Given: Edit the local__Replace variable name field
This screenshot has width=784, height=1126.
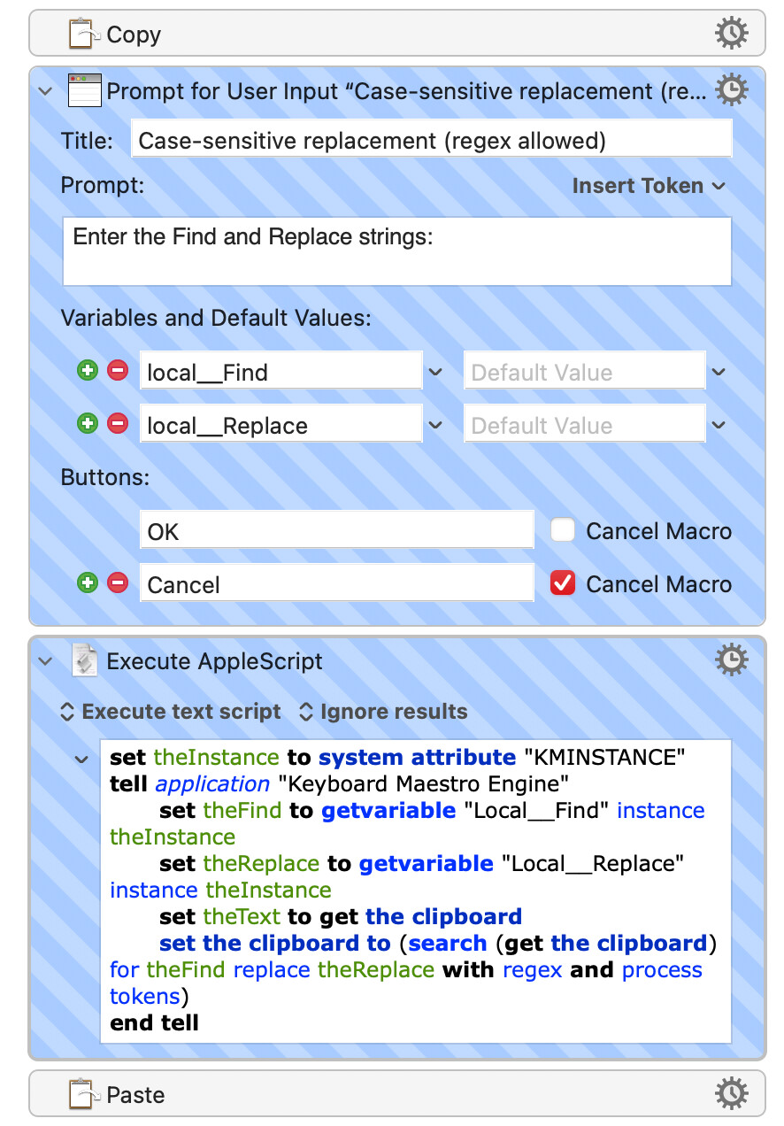Looking at the screenshot, I should 281,425.
